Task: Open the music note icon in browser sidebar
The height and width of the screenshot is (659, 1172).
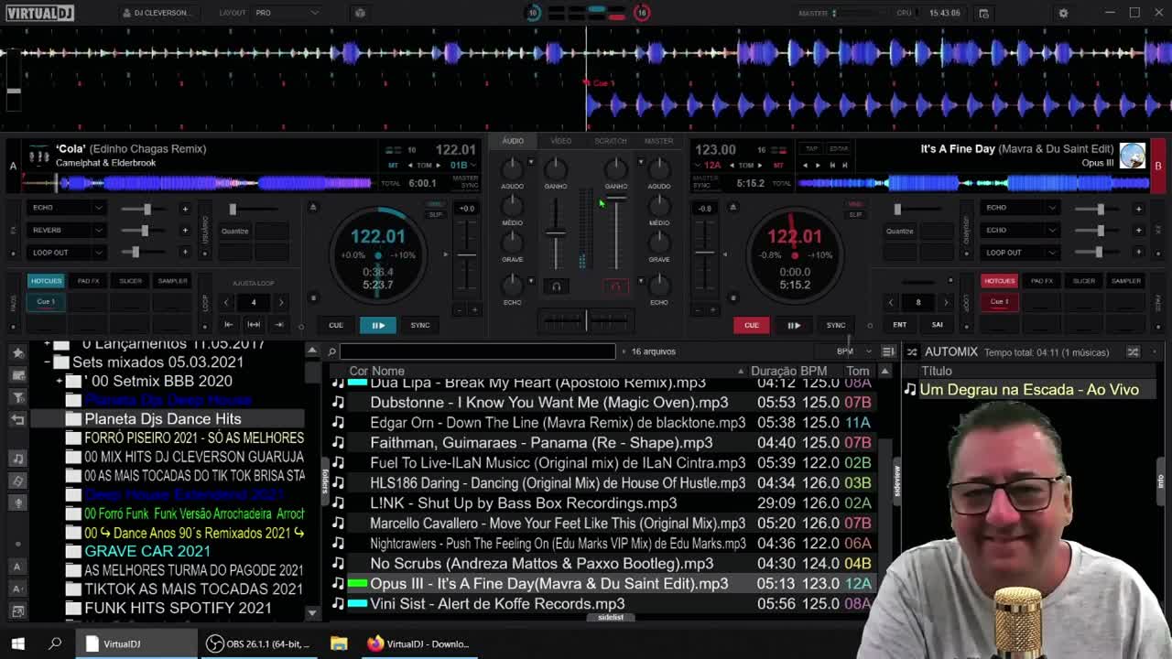Action: pos(17,458)
